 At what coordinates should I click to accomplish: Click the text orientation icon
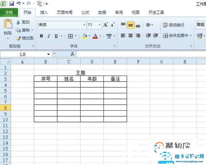tap(148, 25)
